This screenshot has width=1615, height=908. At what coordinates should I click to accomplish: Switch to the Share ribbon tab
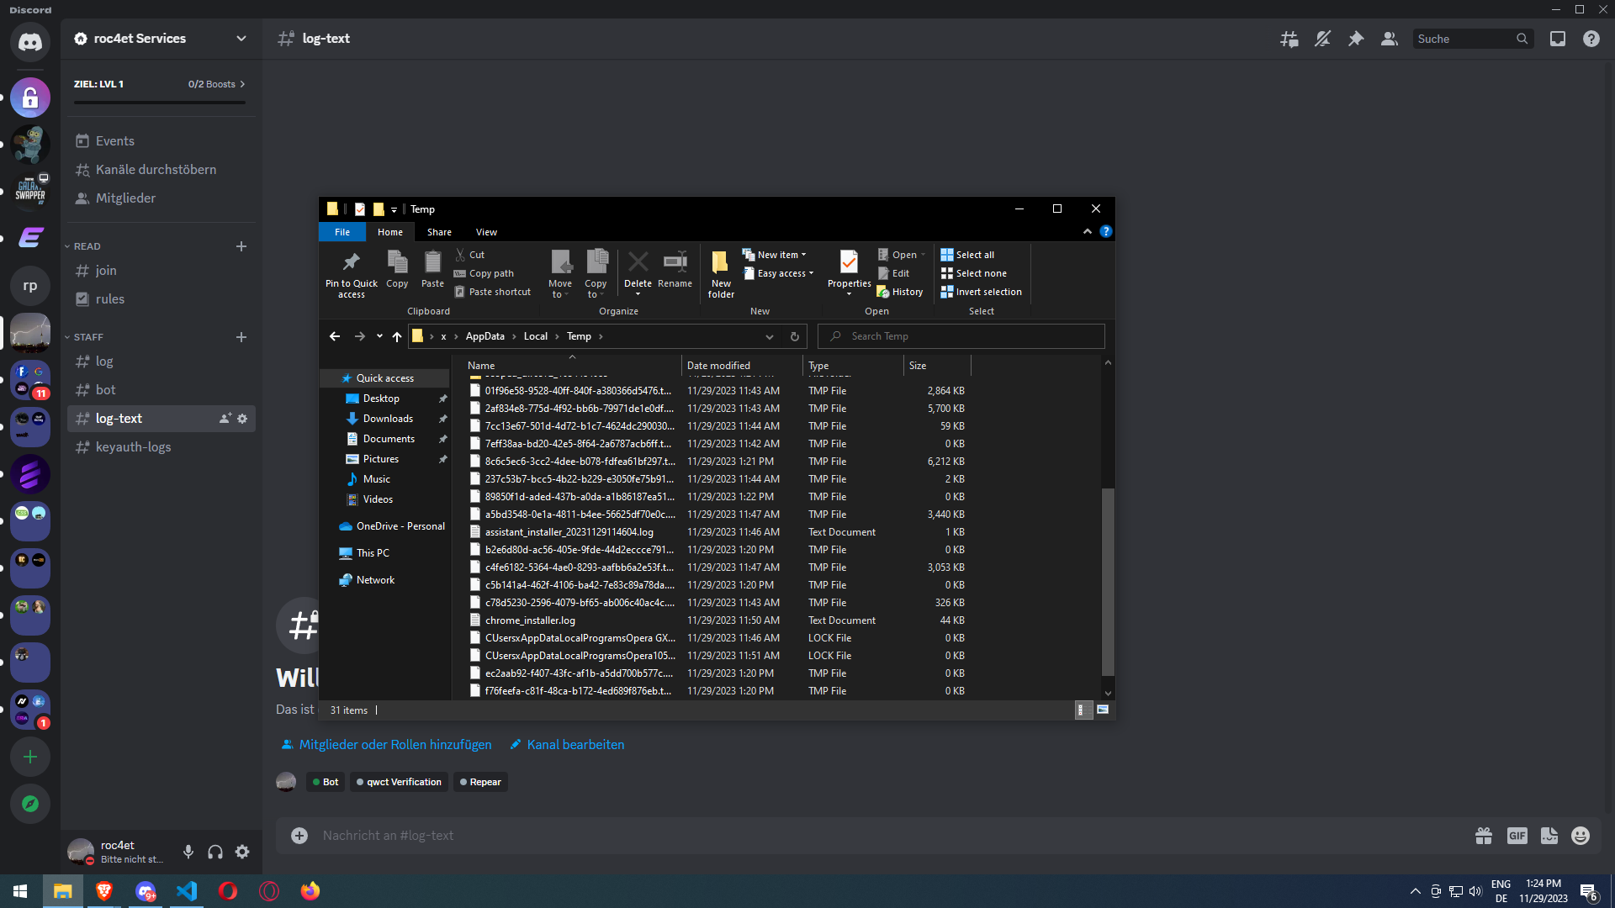click(x=439, y=232)
